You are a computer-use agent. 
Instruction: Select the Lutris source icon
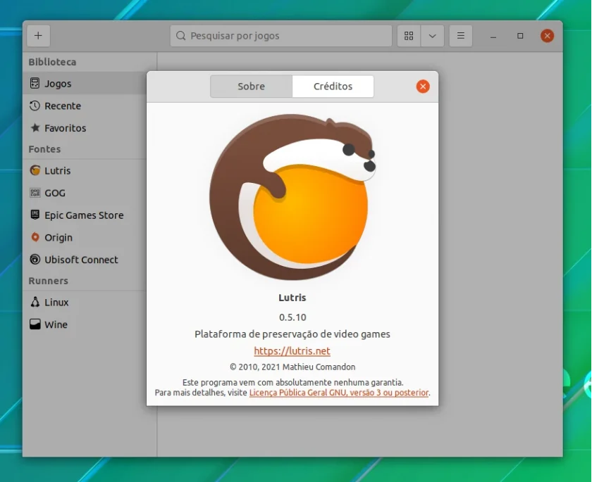coord(35,170)
